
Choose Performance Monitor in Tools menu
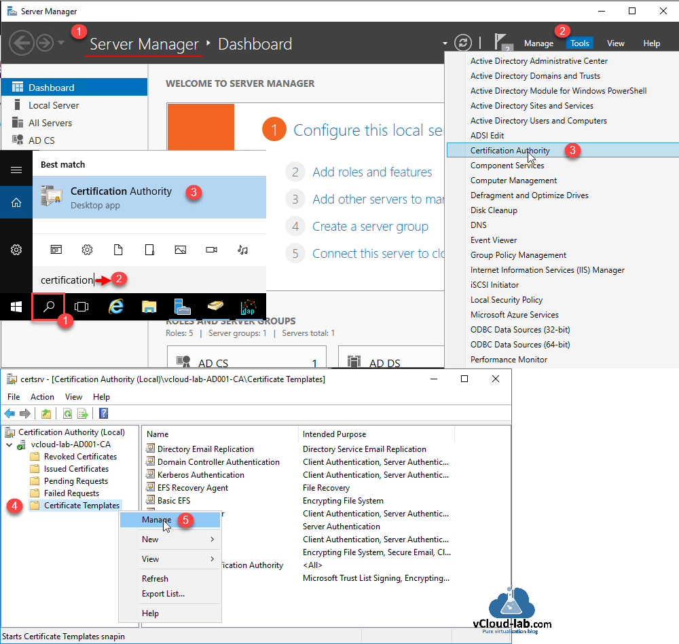509,360
